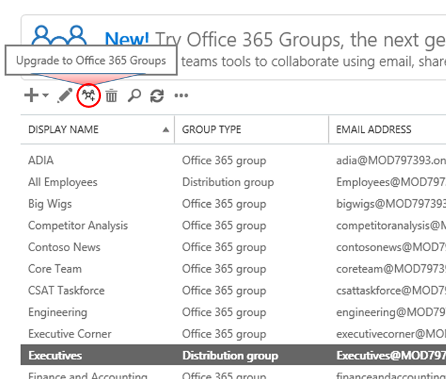The height and width of the screenshot is (379, 446).
Task: Click the Search magnifier icon
Action: (134, 96)
